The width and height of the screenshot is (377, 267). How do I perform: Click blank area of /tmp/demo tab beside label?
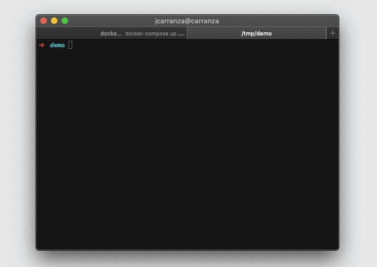(299, 33)
